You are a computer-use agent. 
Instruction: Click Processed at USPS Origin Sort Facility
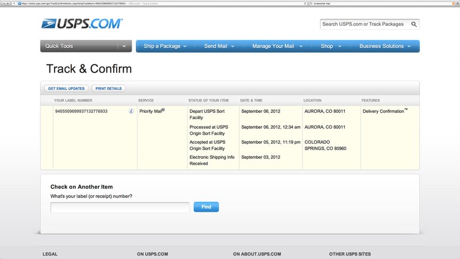(209, 130)
